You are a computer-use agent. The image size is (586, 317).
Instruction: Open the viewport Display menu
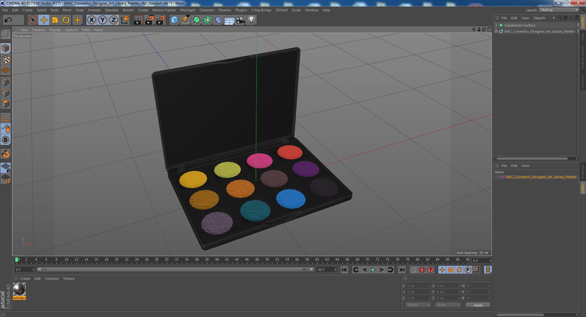tap(55, 30)
